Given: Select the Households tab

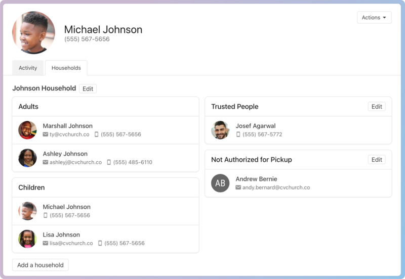Looking at the screenshot, I should tap(66, 68).
